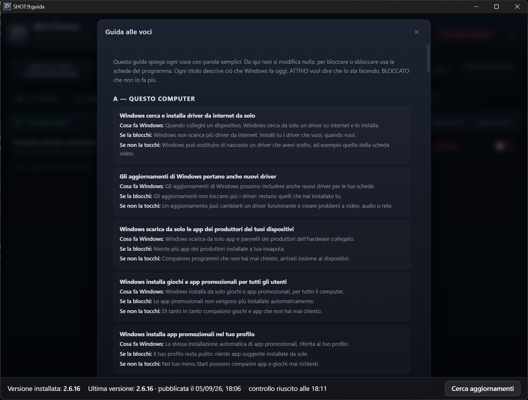Screen dimensions: 528x400
Task: Select card Gli aggiornamenti di Windows portano nuovi driver
Action: (262, 192)
